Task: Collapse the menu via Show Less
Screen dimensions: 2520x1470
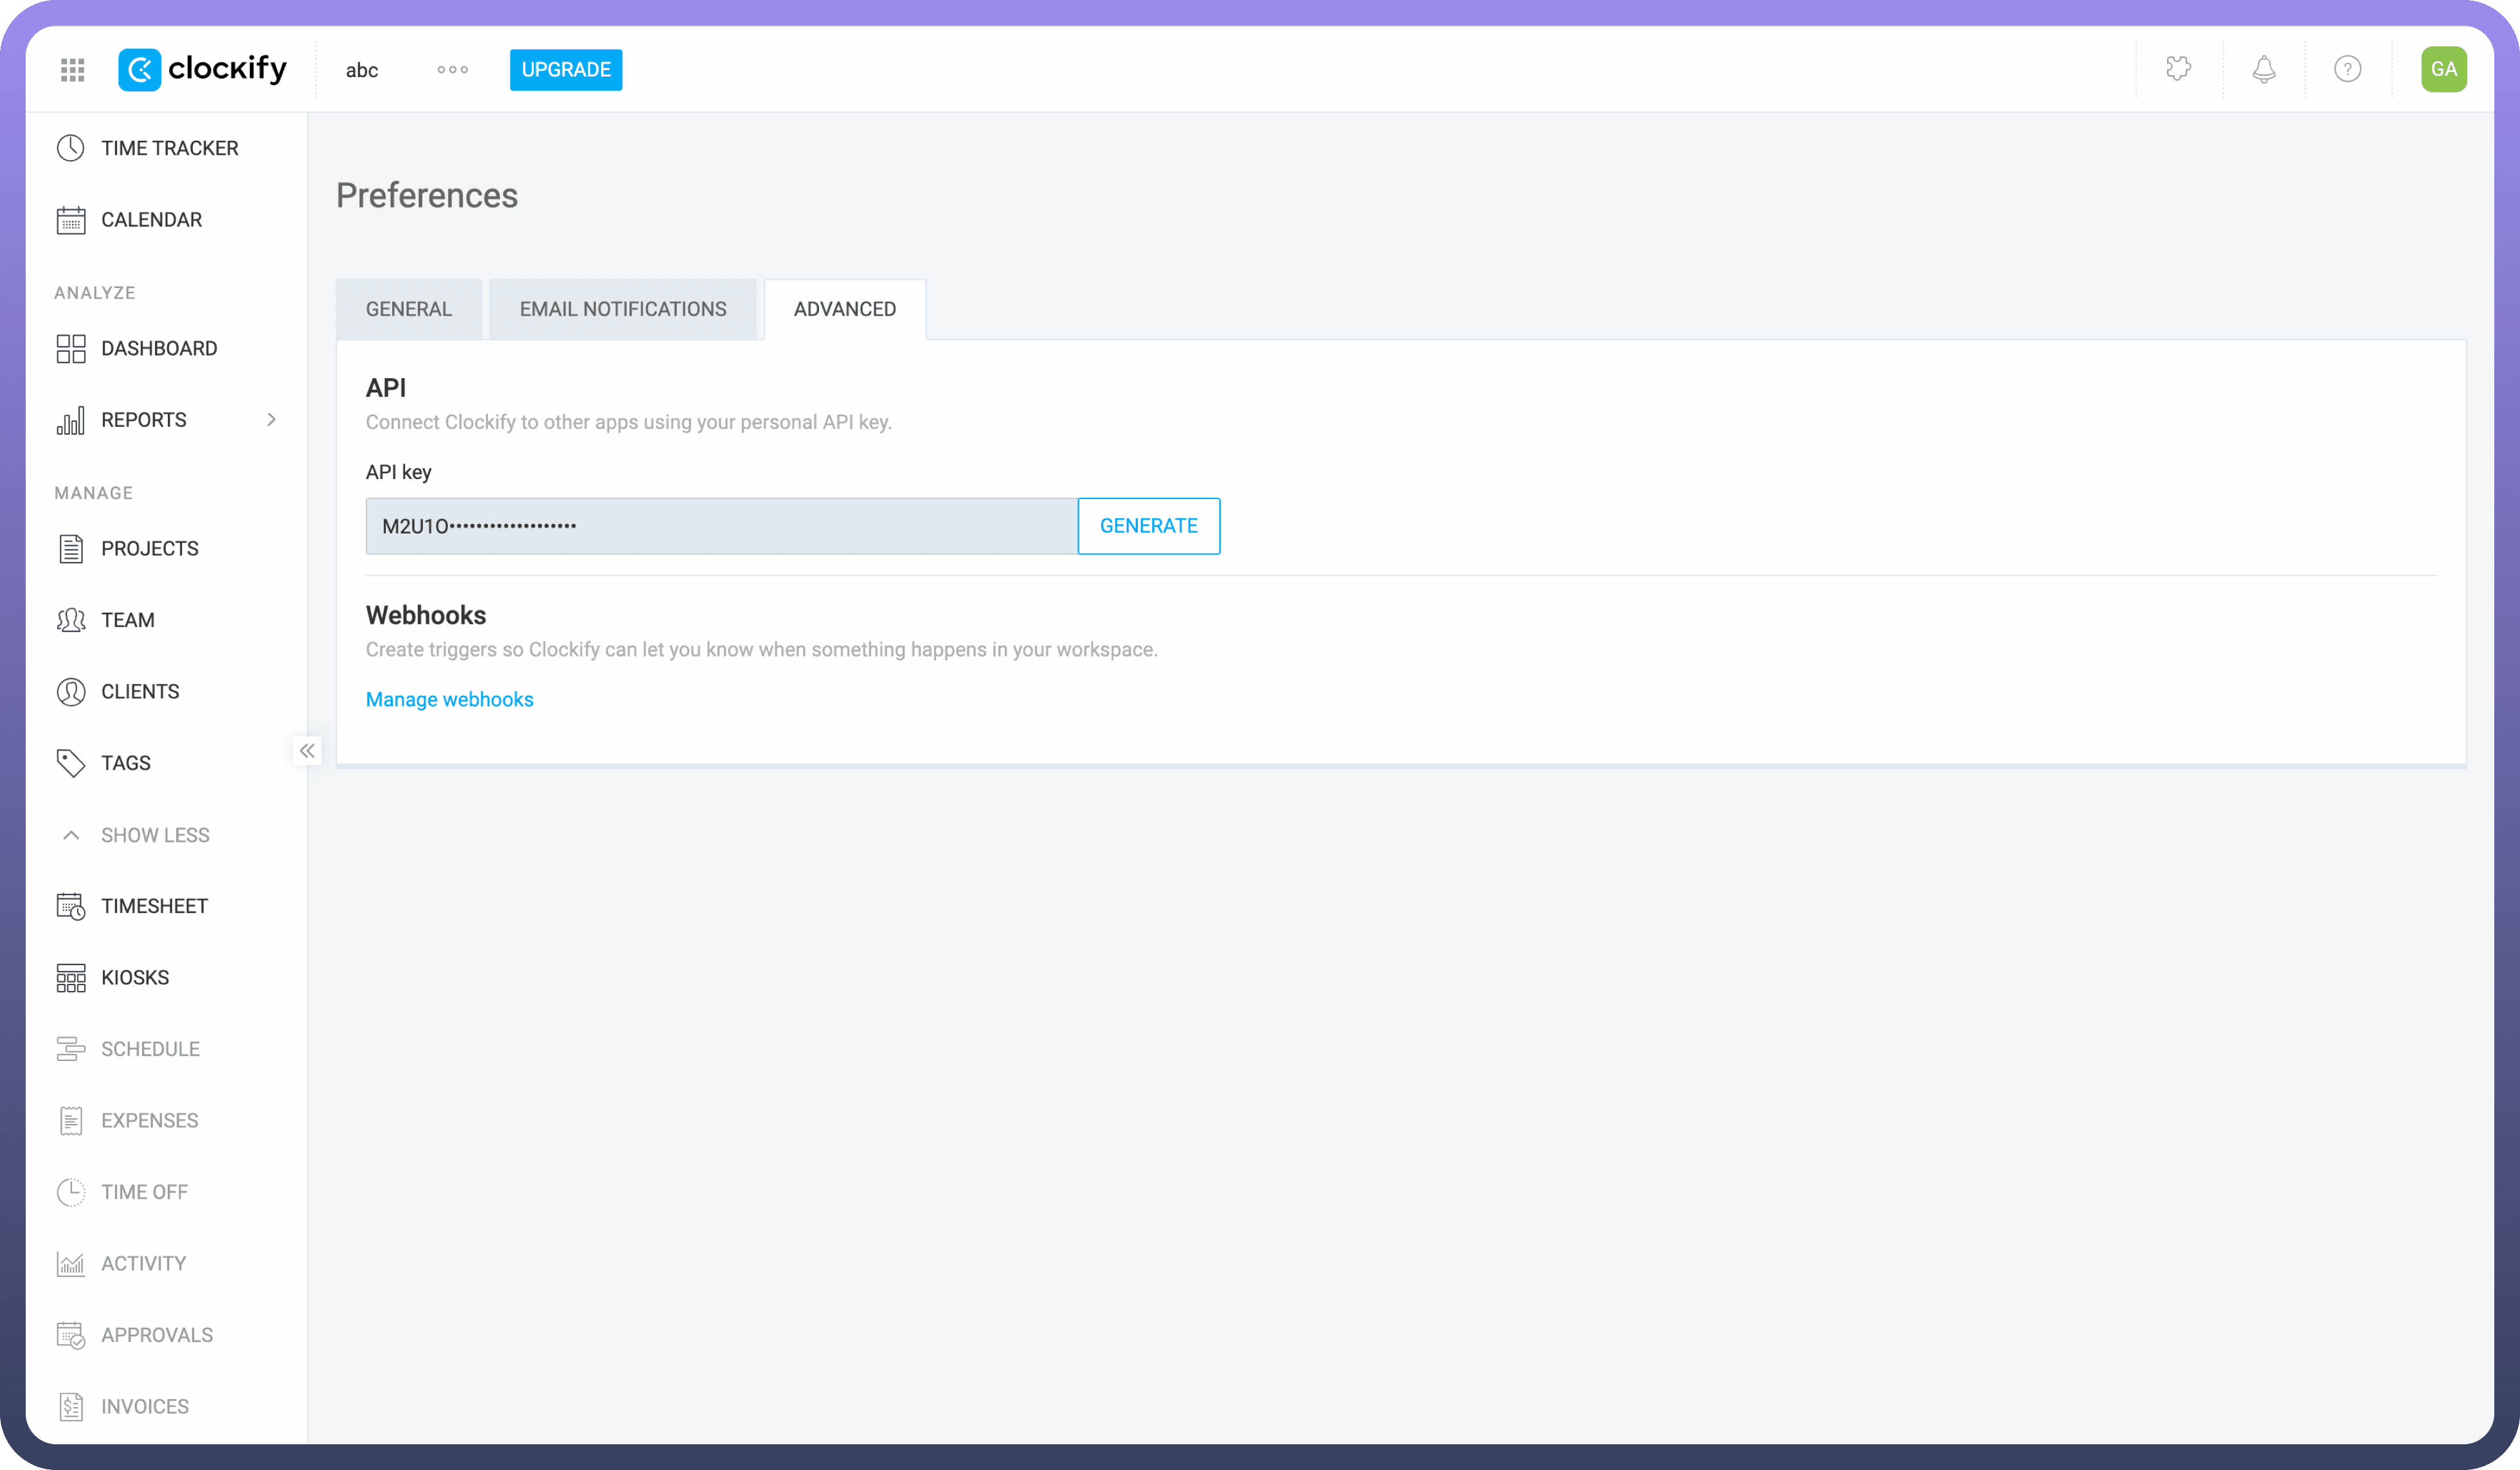Action: click(155, 835)
